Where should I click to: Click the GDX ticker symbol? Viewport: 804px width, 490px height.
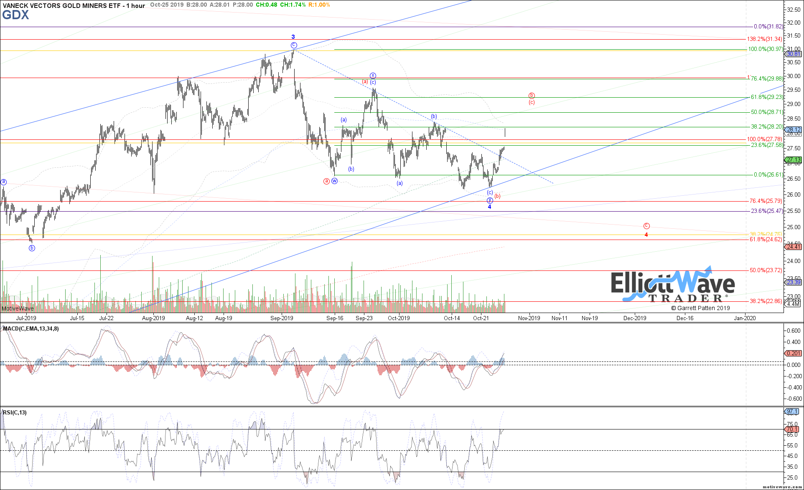15,15
